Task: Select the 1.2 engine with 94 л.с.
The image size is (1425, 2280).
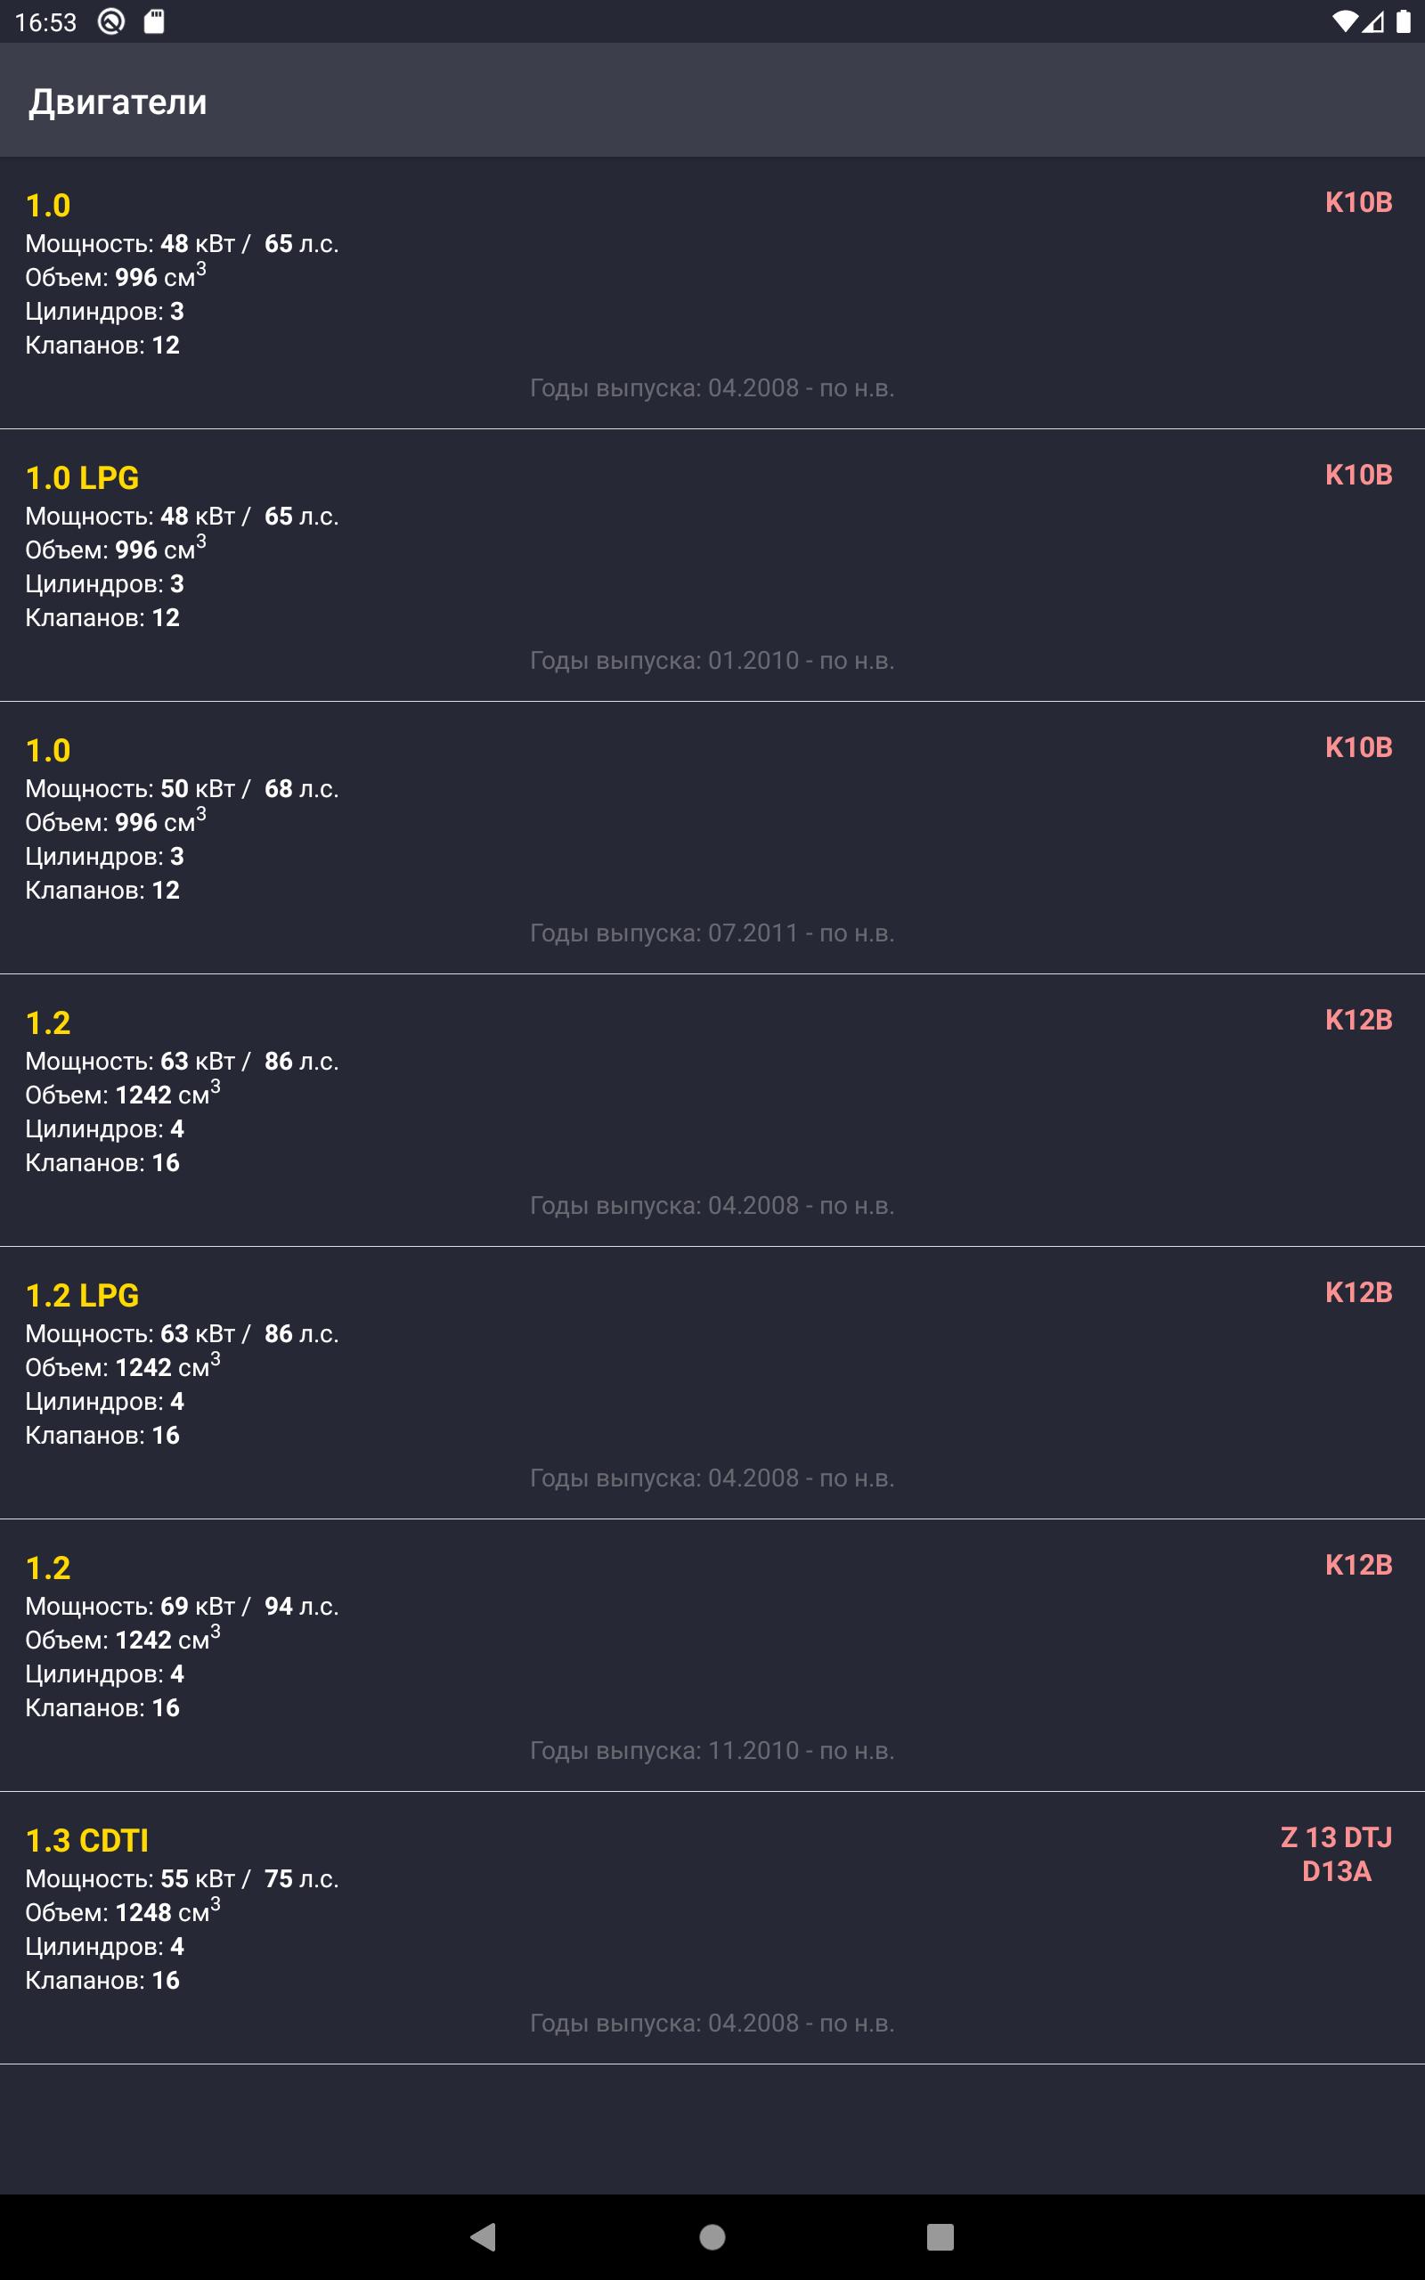Action: click(712, 1655)
